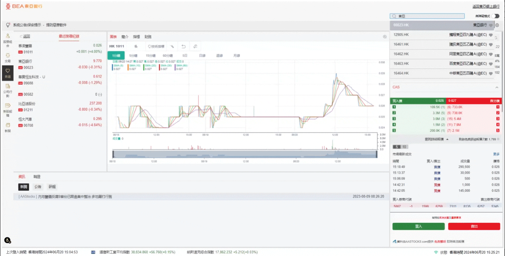
Task: Open the 最近搜尋紀錄 recent searches tab
Action: pos(69,36)
